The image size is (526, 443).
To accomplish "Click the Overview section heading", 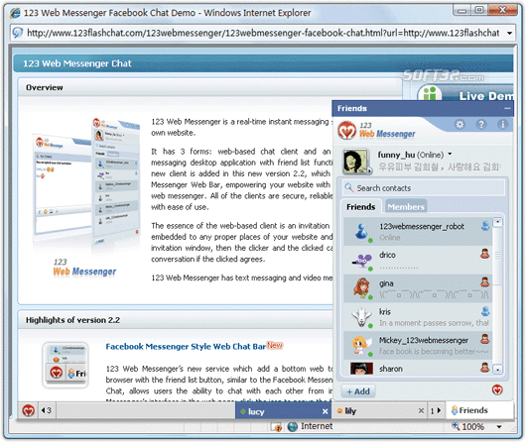I will pos(45,87).
